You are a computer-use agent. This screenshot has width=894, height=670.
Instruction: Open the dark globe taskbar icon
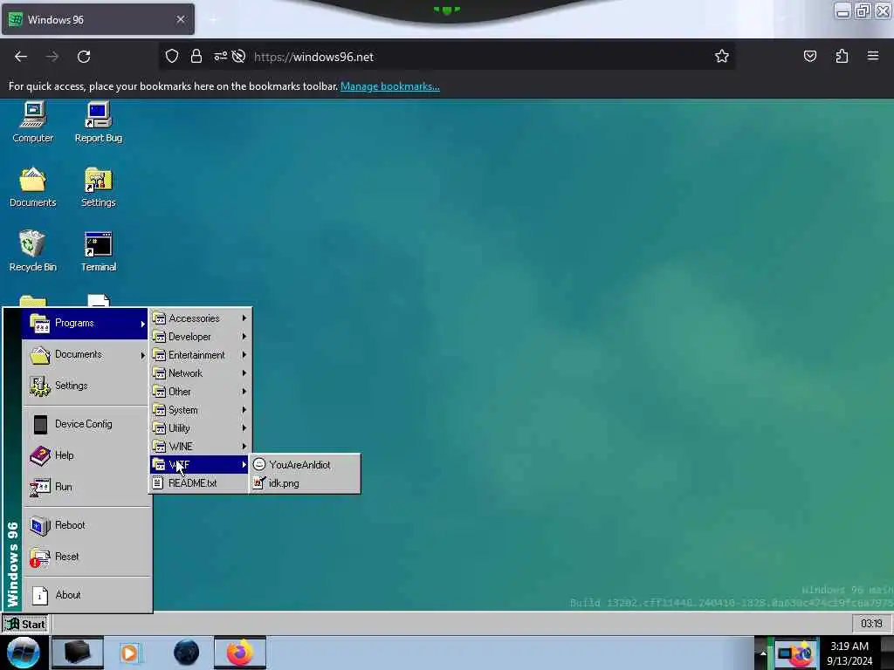[187, 653]
